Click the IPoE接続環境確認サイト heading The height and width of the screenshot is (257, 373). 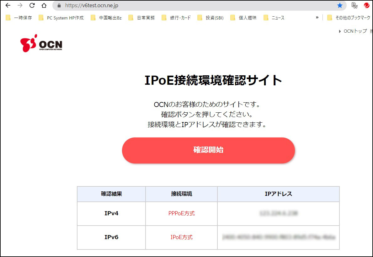(x=213, y=80)
